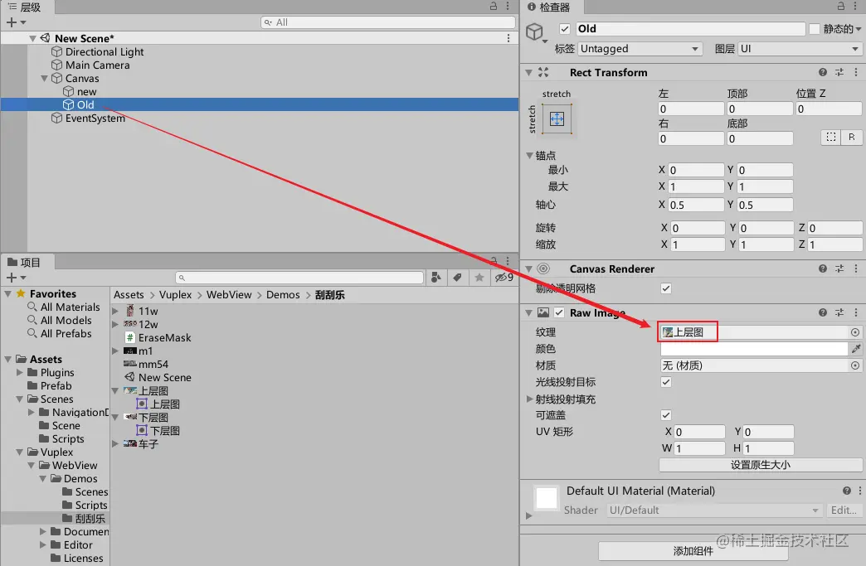Search by type in Project toolbar
This screenshot has height=566, width=866.
point(435,278)
